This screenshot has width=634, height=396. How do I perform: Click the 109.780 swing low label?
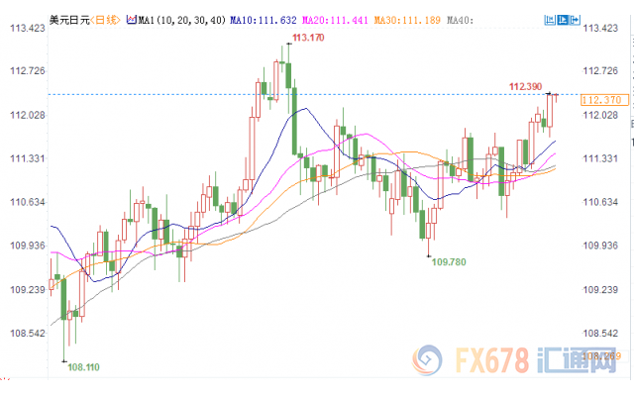[449, 261]
